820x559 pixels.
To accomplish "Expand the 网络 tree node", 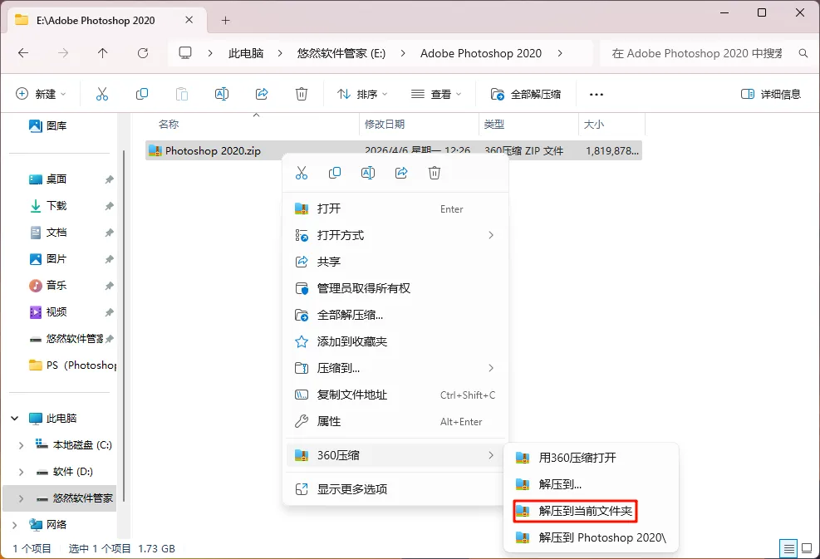I will coord(15,524).
